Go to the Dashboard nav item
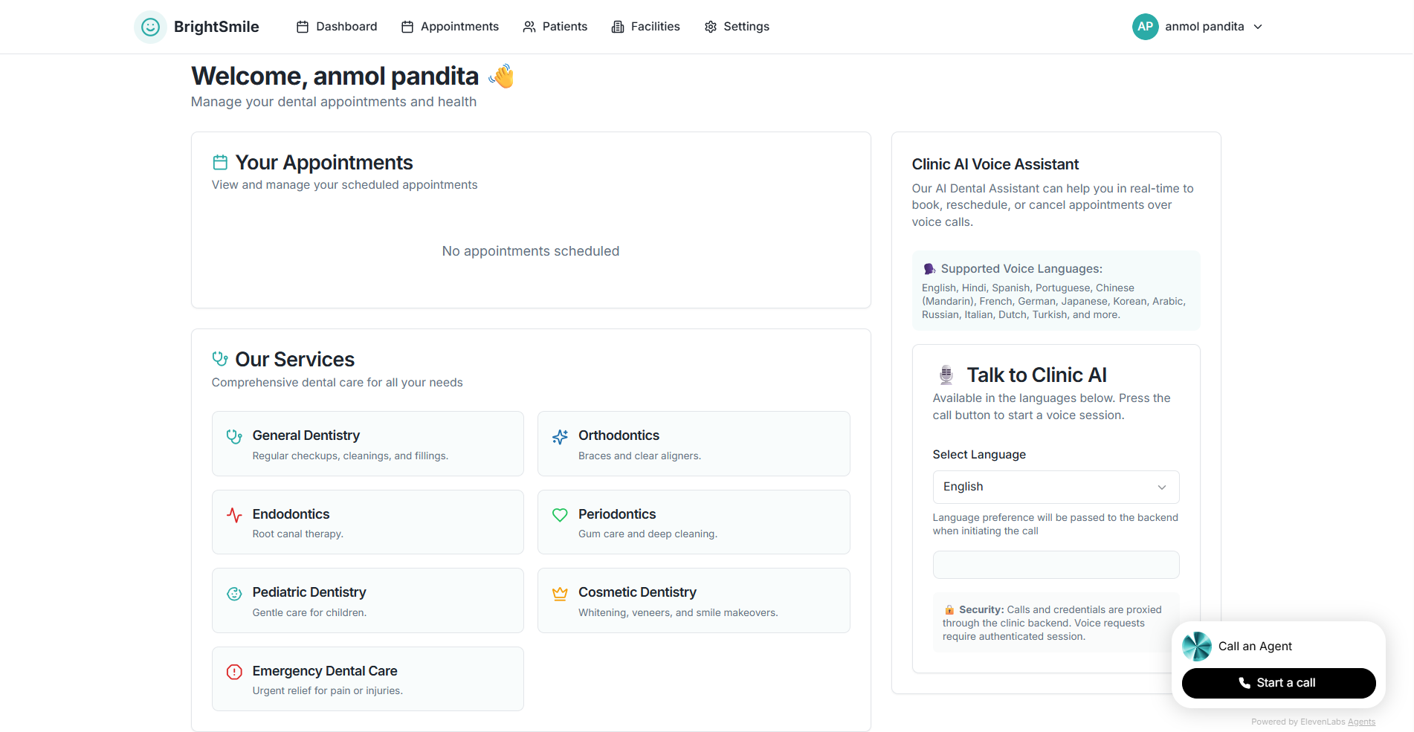This screenshot has width=1414, height=732. pos(337,27)
